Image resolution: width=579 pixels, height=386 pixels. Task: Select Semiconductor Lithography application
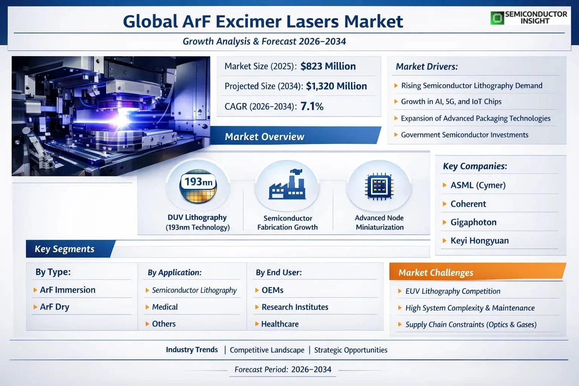pyautogui.click(x=194, y=290)
